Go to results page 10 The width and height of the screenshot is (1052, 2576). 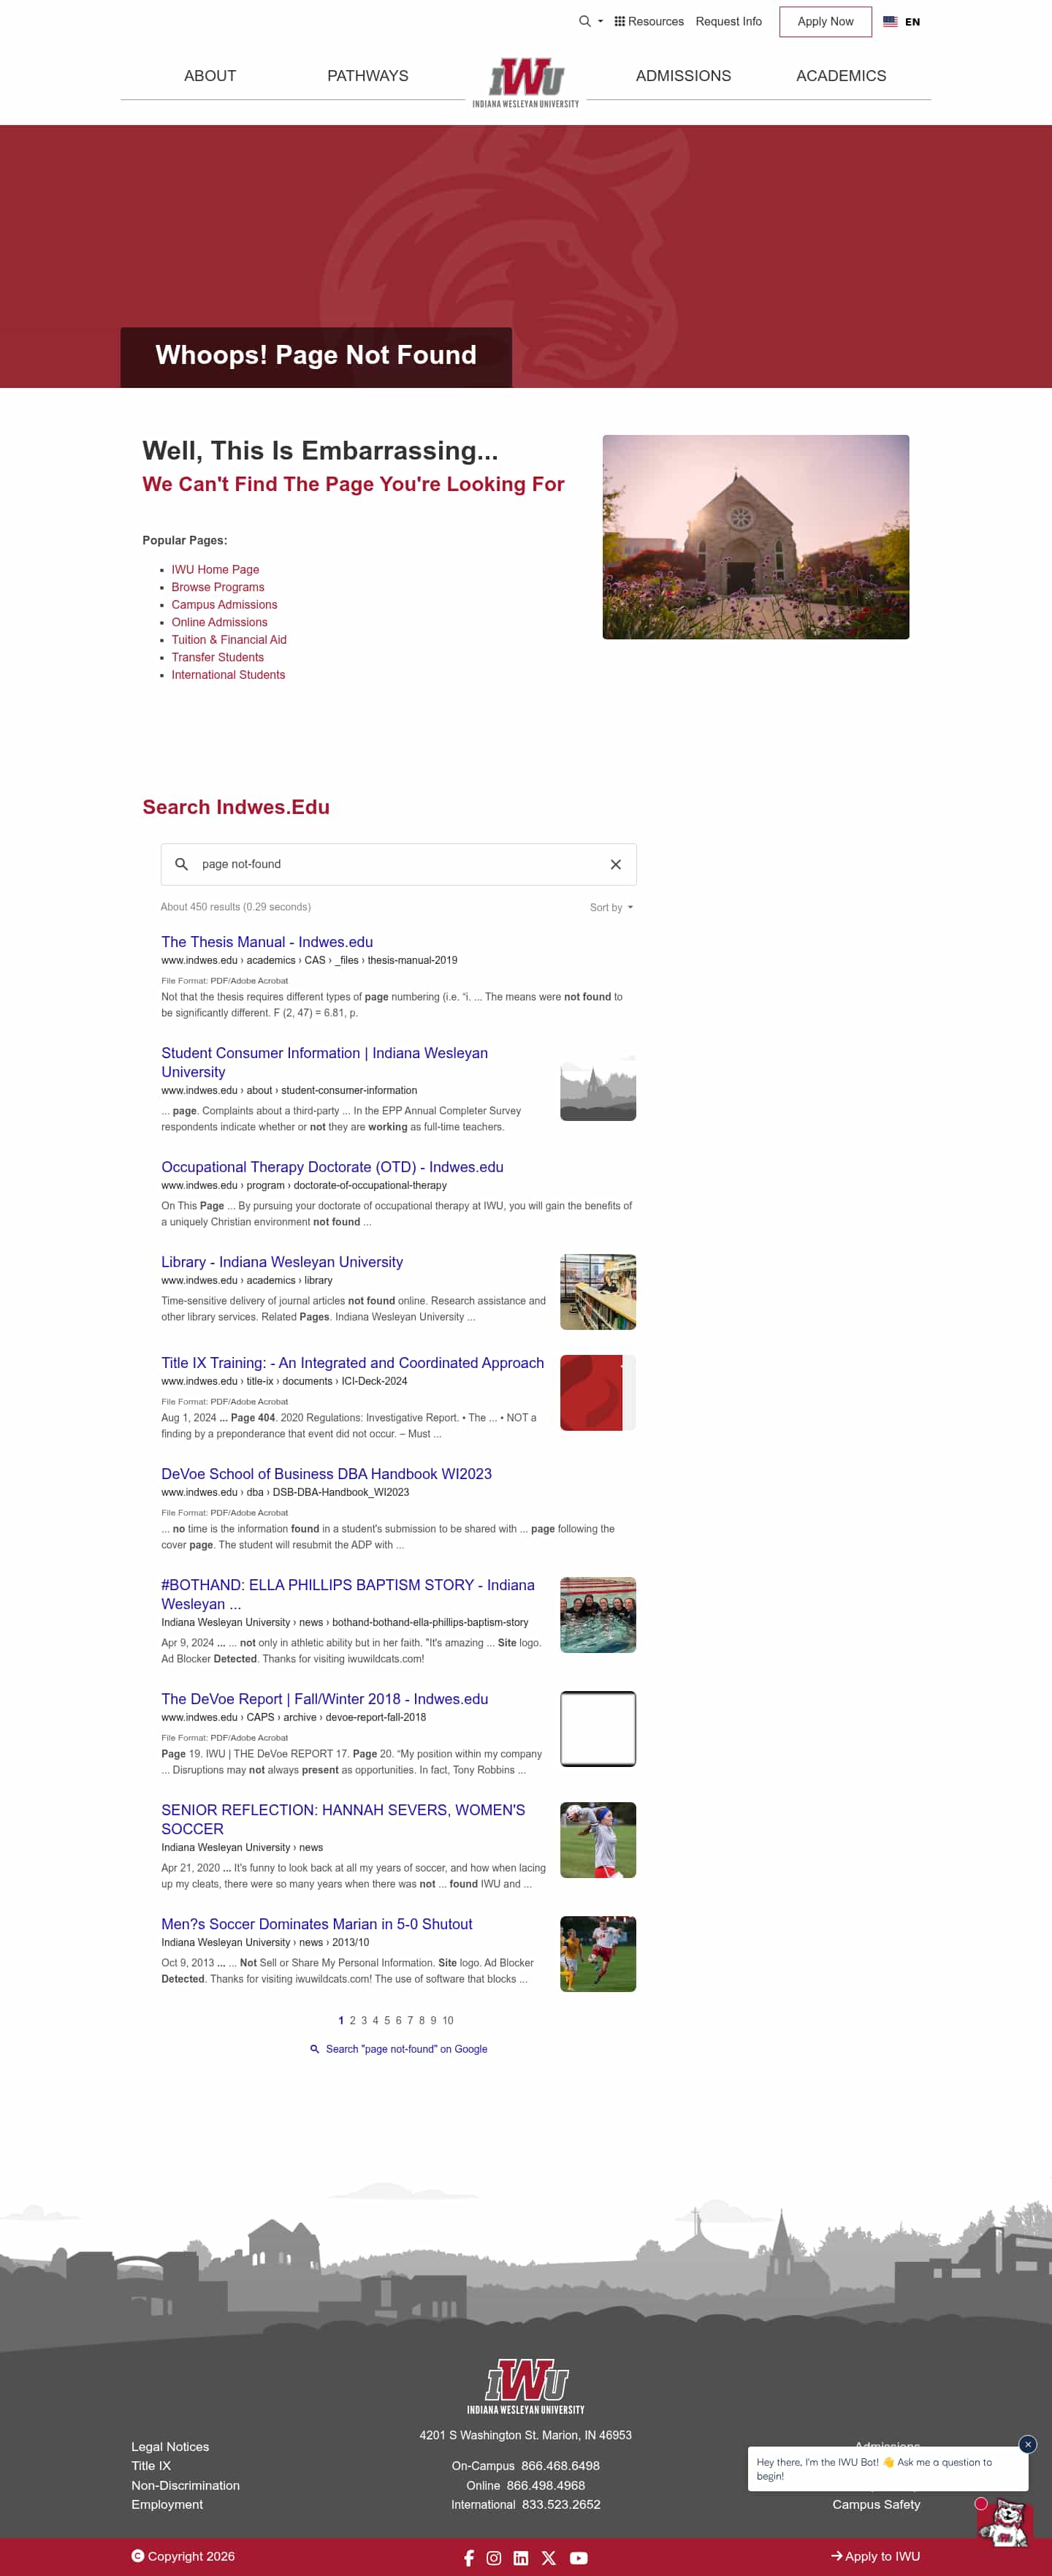(x=448, y=2020)
